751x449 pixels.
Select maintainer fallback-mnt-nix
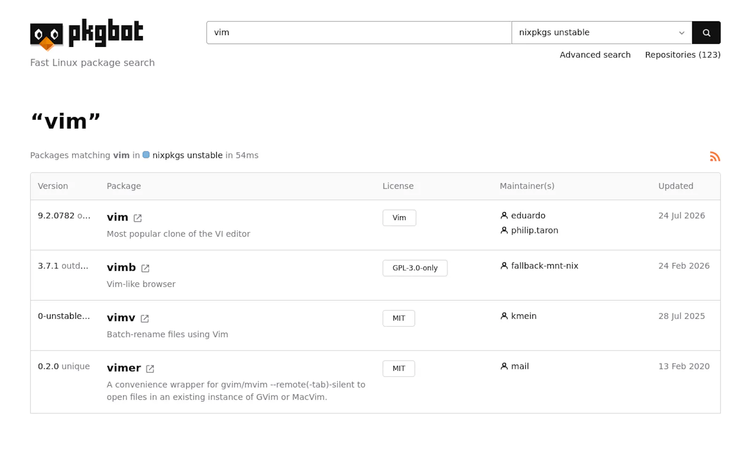(x=544, y=266)
